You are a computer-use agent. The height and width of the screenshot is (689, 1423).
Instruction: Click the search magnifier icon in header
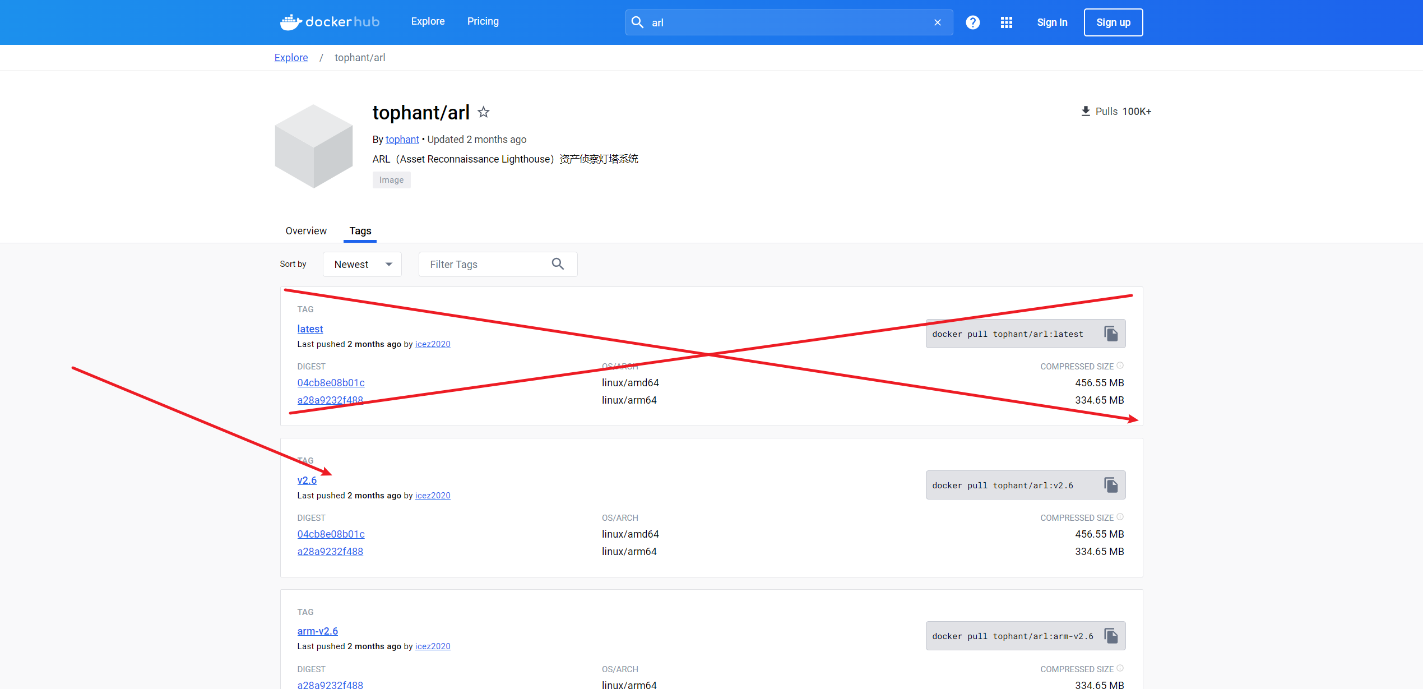637,22
